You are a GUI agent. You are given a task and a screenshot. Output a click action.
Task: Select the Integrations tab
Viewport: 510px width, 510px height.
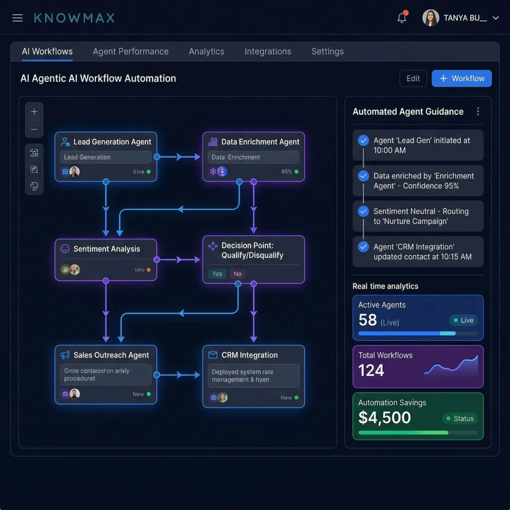coord(268,51)
